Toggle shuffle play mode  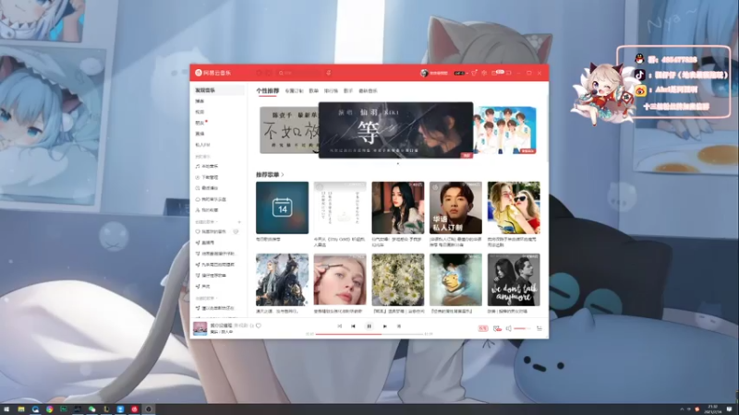339,326
